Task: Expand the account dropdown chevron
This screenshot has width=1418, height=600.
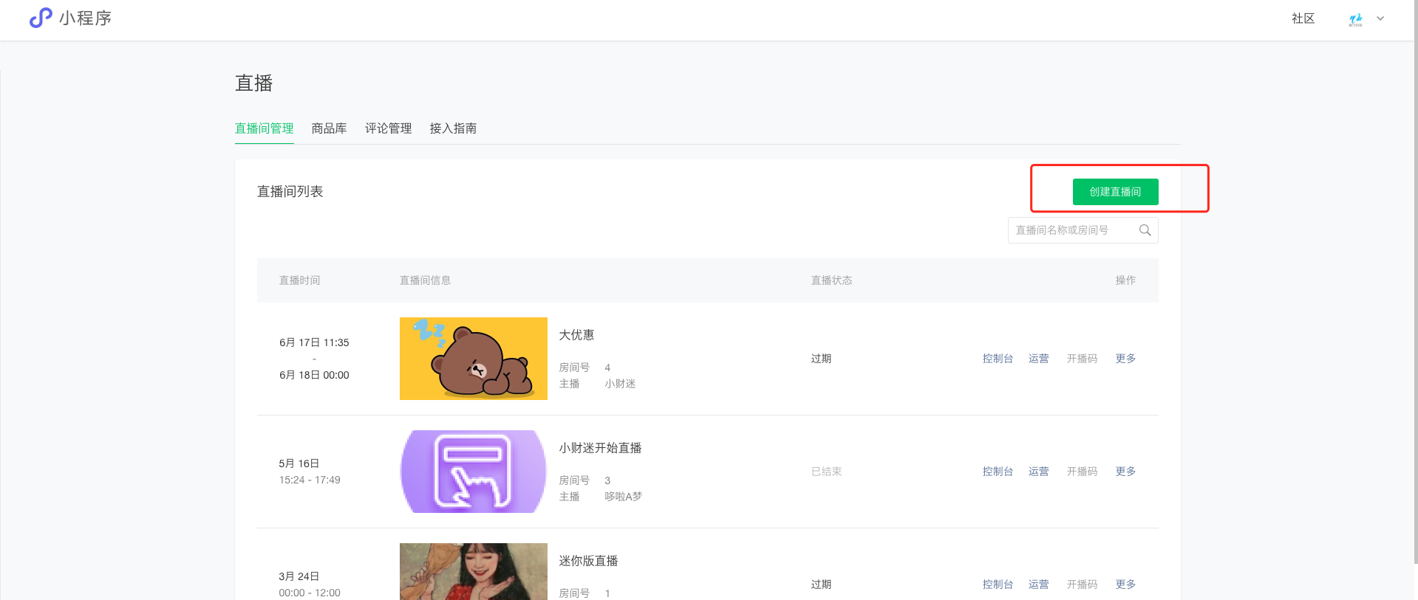Action: point(1380,18)
